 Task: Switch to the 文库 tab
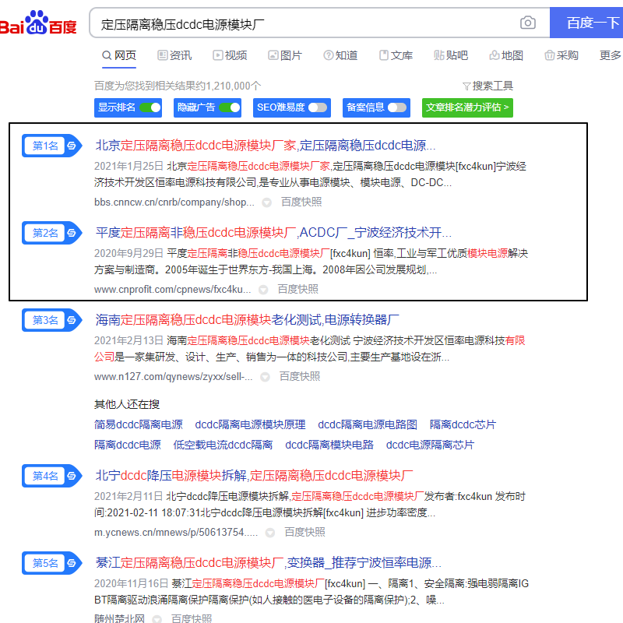click(x=396, y=55)
